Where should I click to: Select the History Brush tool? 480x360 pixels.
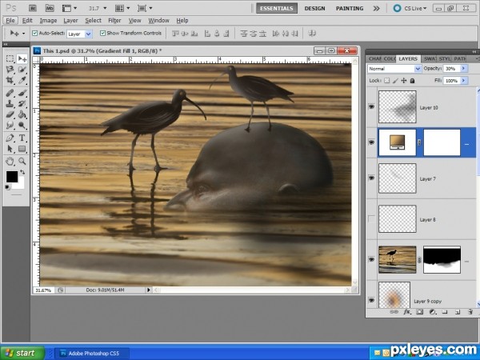pos(22,103)
